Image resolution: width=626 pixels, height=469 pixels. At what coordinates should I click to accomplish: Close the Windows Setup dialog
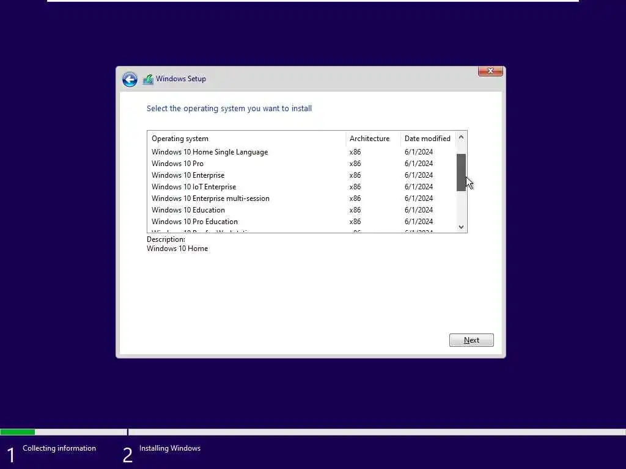pyautogui.click(x=490, y=71)
